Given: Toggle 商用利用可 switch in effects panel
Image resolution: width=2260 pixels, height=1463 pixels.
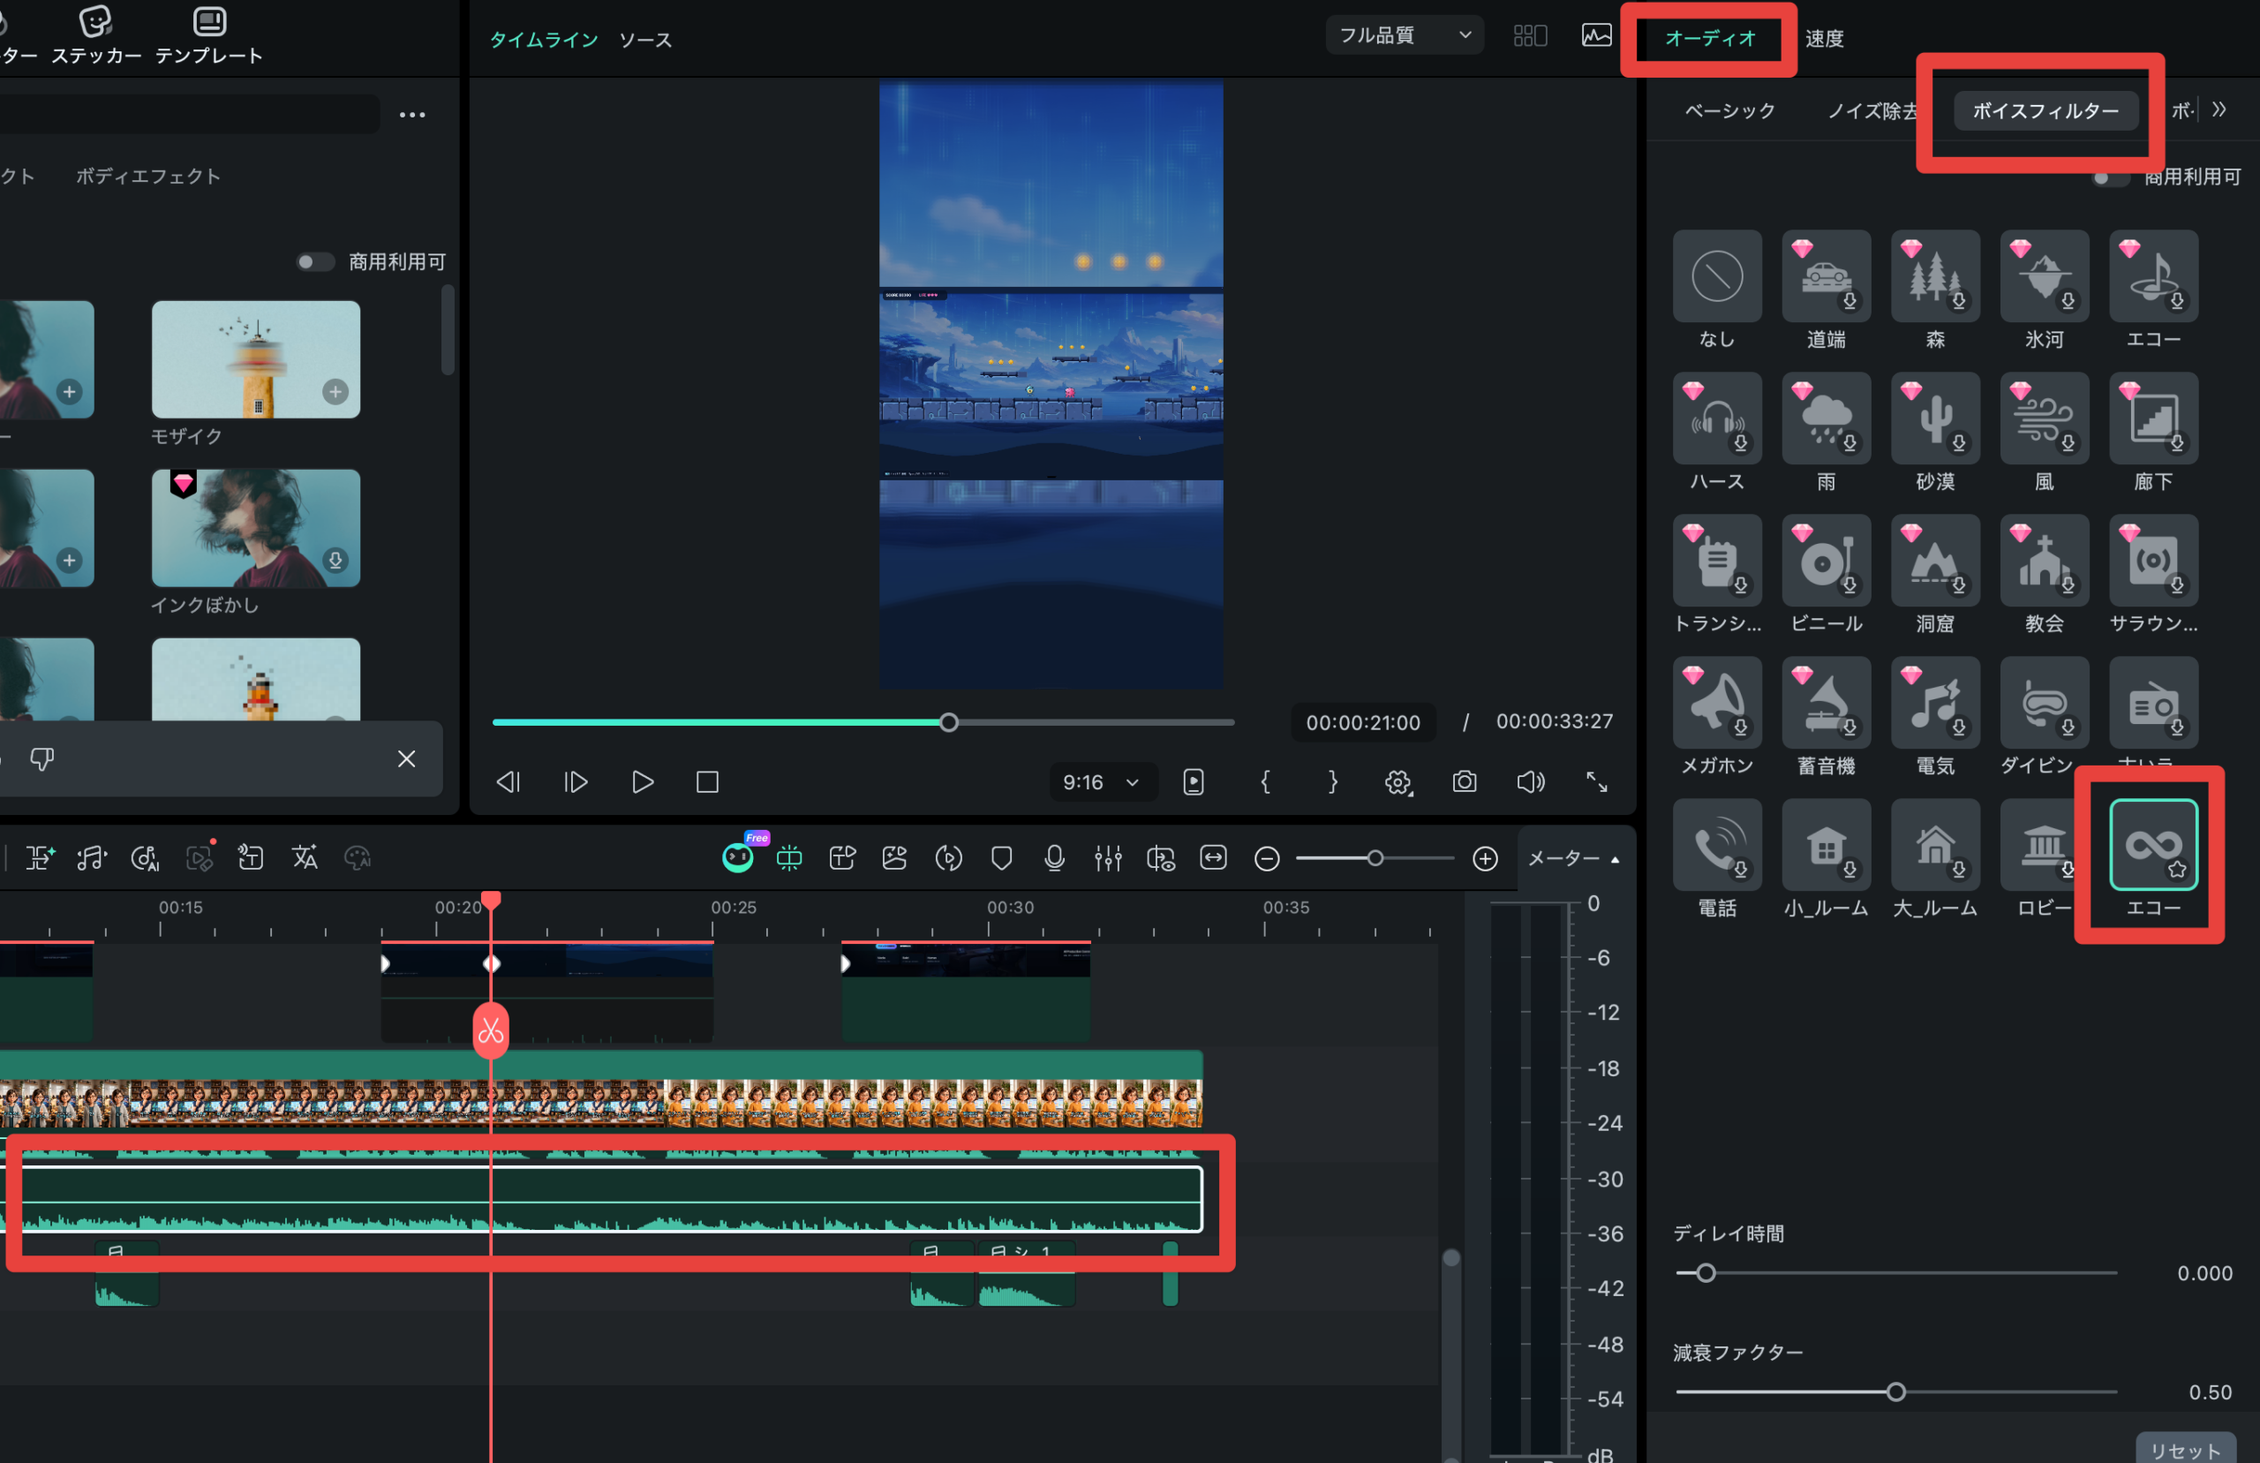Looking at the screenshot, I should tap(314, 261).
